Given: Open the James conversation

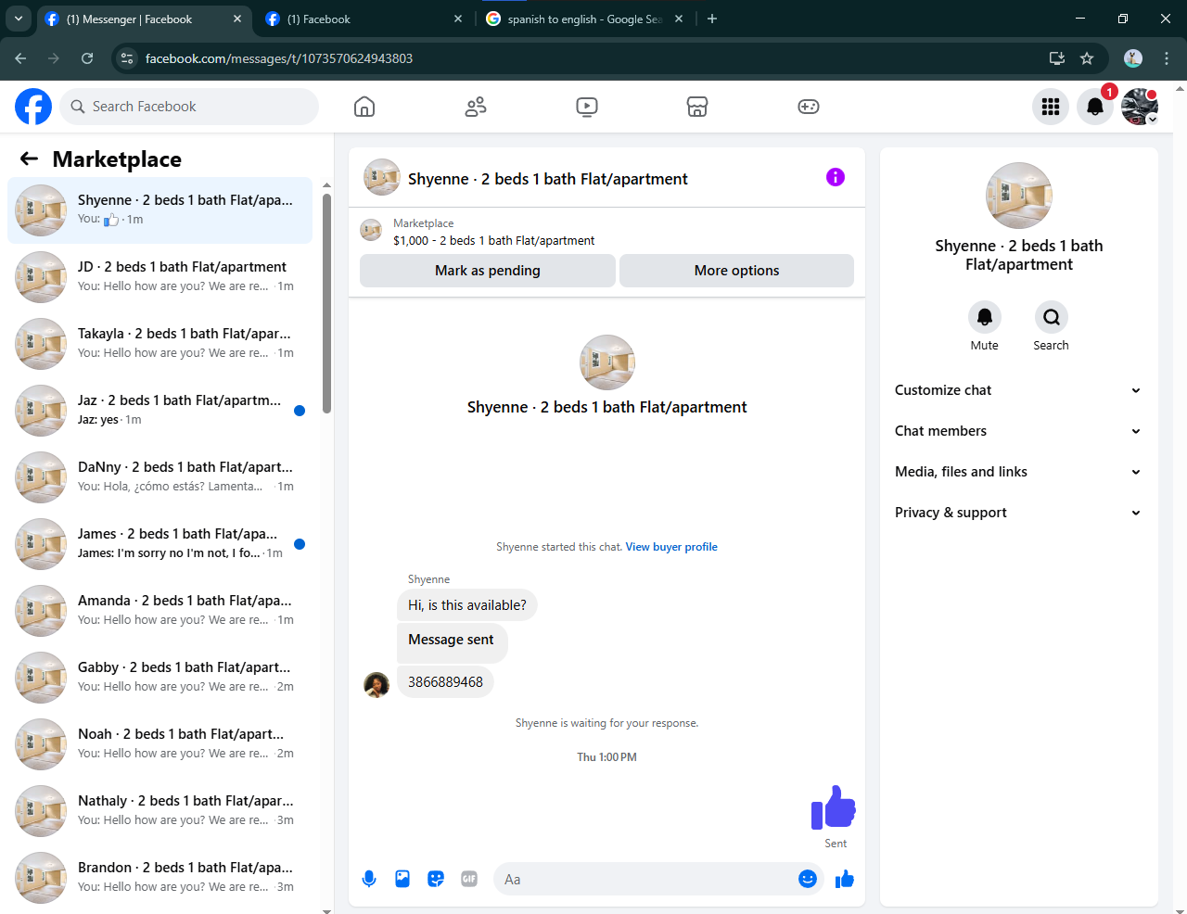Looking at the screenshot, I should 160,544.
